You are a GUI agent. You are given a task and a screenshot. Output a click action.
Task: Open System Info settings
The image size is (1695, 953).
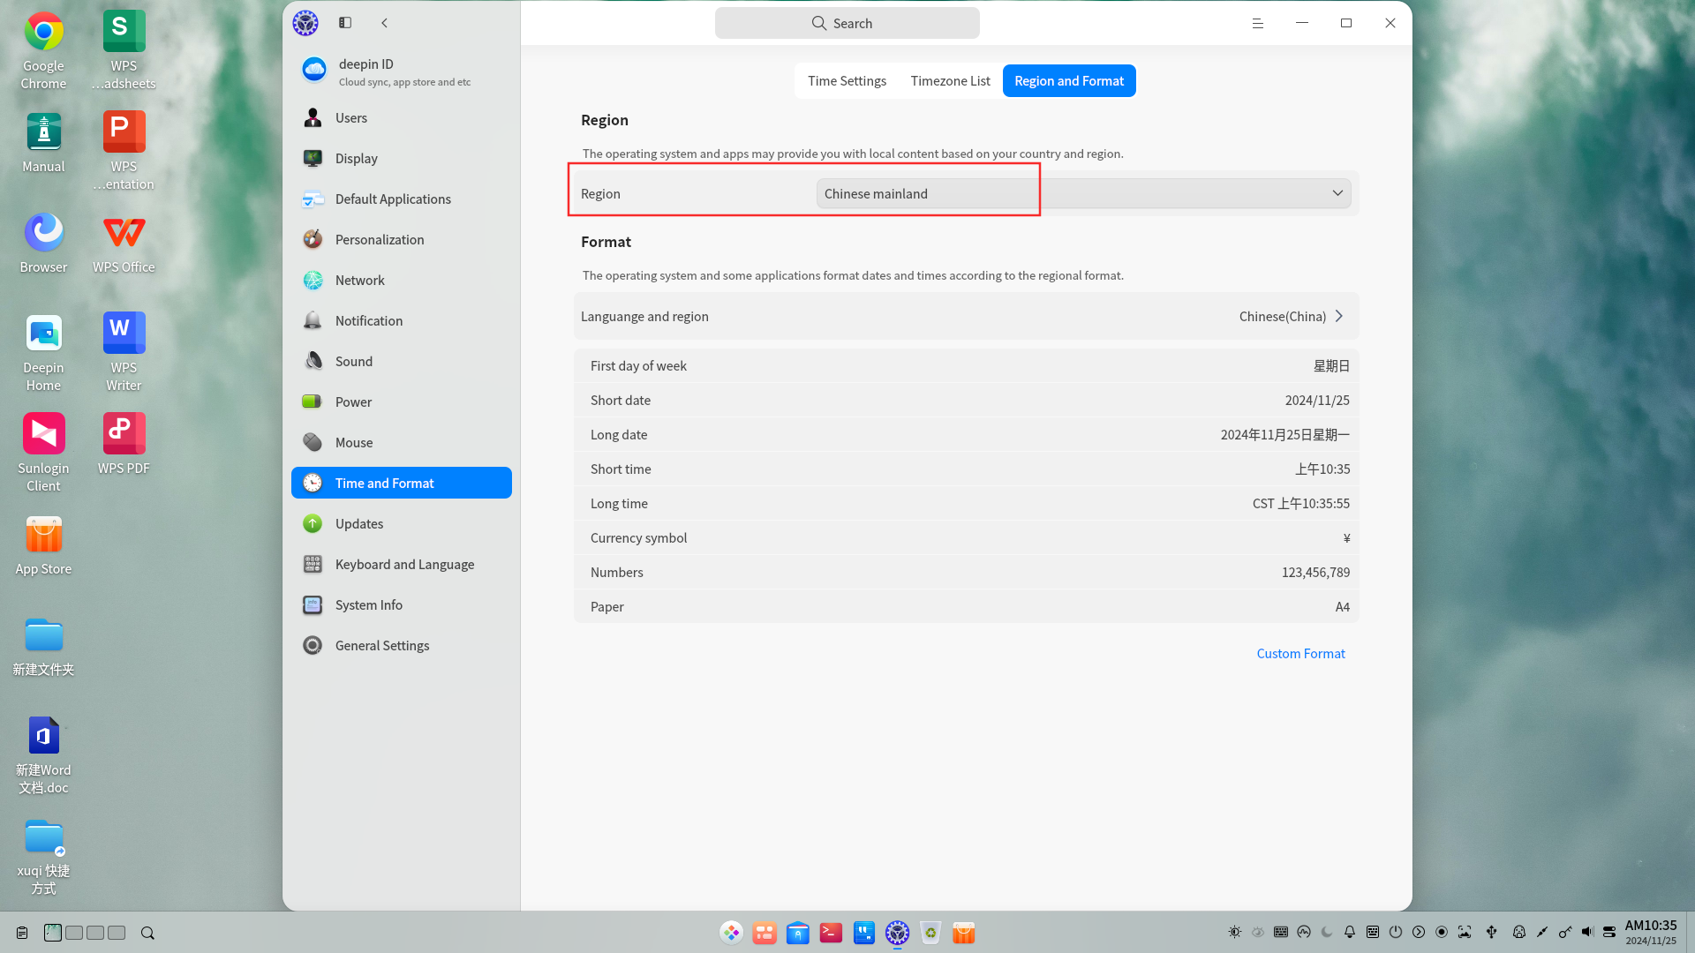[402, 604]
